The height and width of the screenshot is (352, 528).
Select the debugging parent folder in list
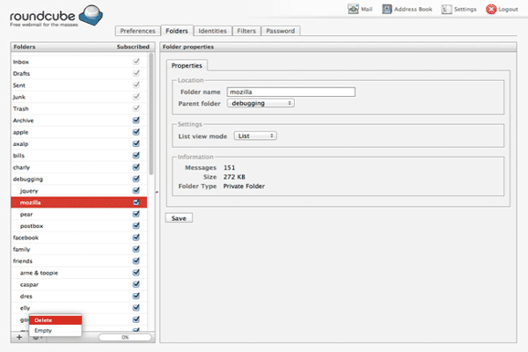[x=28, y=179]
